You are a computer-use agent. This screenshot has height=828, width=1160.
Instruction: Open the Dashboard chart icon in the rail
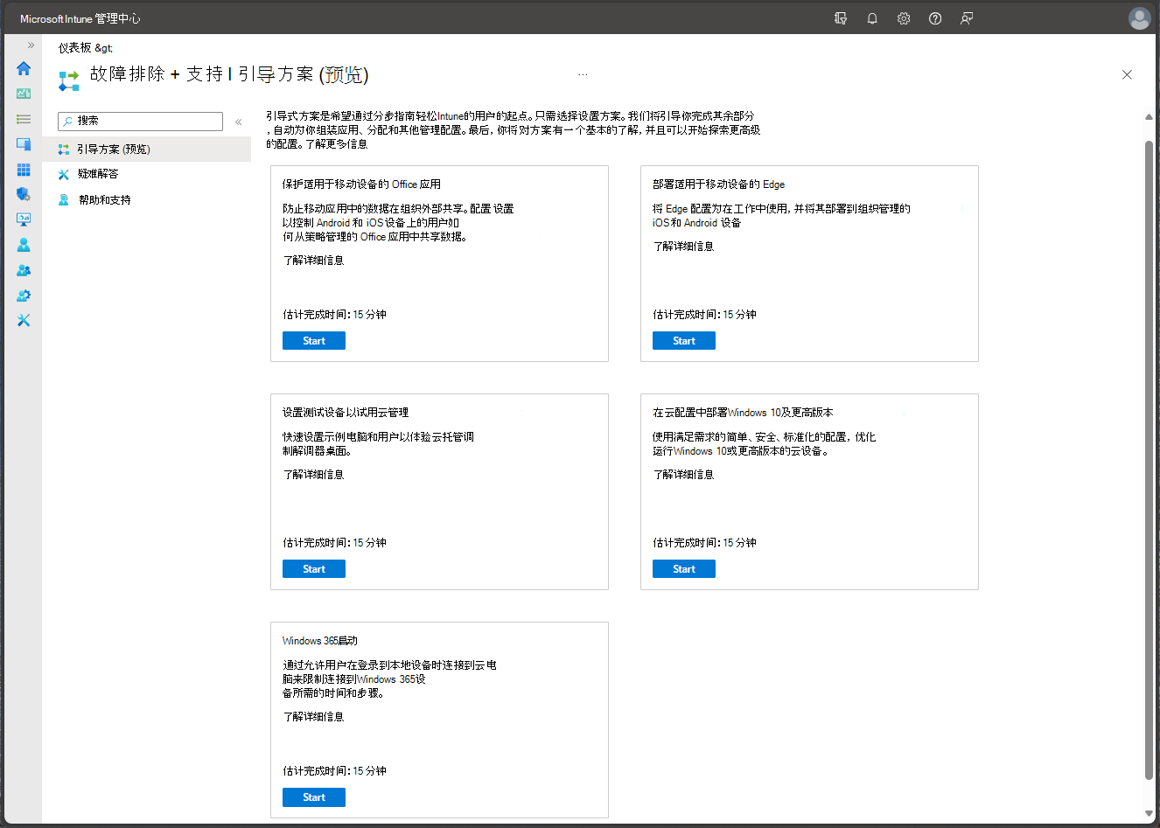point(24,94)
